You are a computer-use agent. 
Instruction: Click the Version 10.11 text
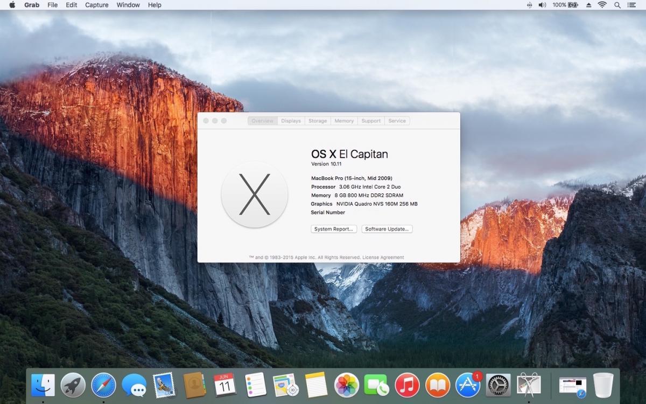tap(326, 164)
